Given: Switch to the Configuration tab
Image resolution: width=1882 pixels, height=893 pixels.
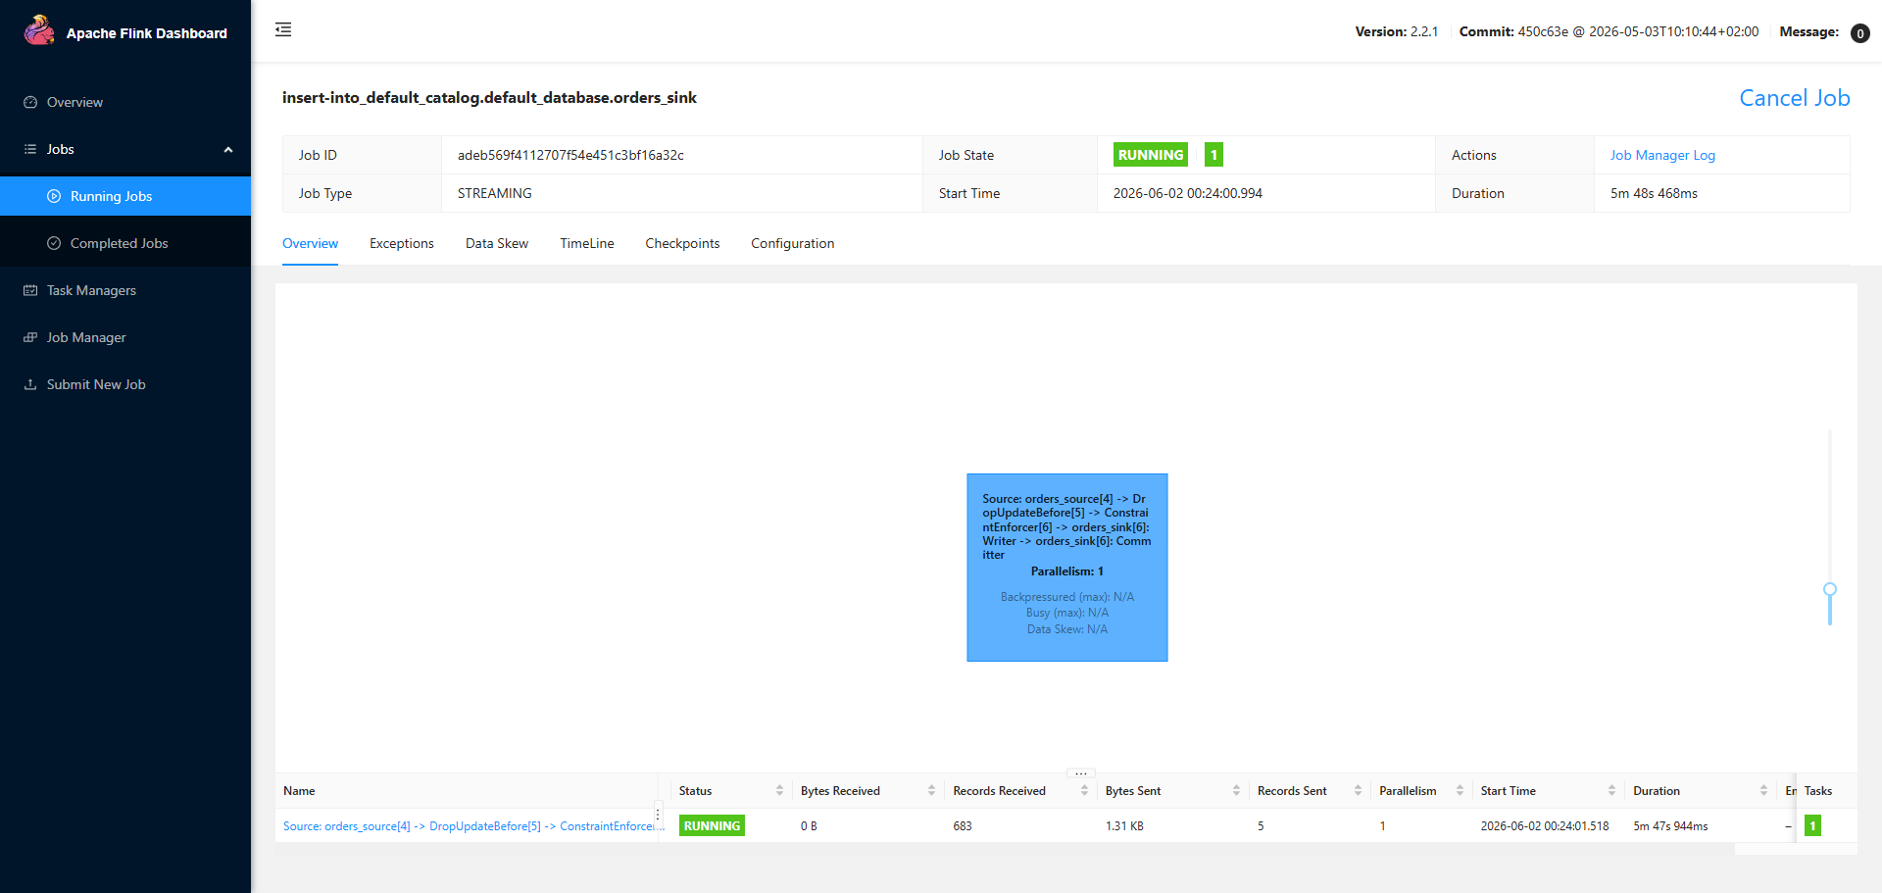Looking at the screenshot, I should pos(793,243).
